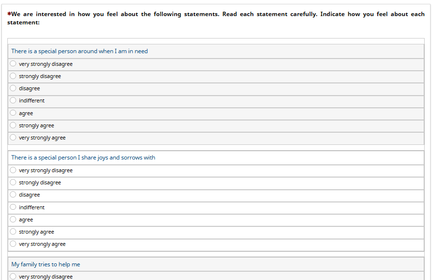
Task: Click the 'There is a special person around' statement
Action: (x=79, y=51)
